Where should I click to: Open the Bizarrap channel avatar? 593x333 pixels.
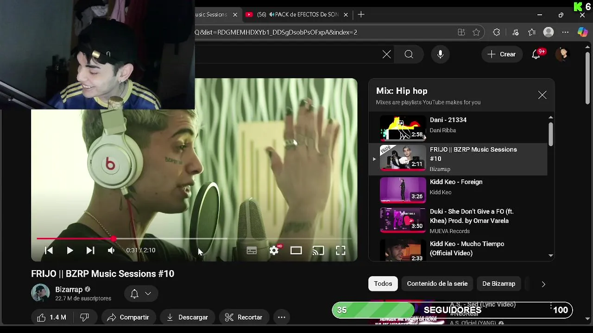[x=40, y=293]
